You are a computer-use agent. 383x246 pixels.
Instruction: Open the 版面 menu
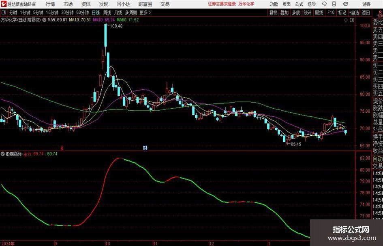tap(287, 4)
